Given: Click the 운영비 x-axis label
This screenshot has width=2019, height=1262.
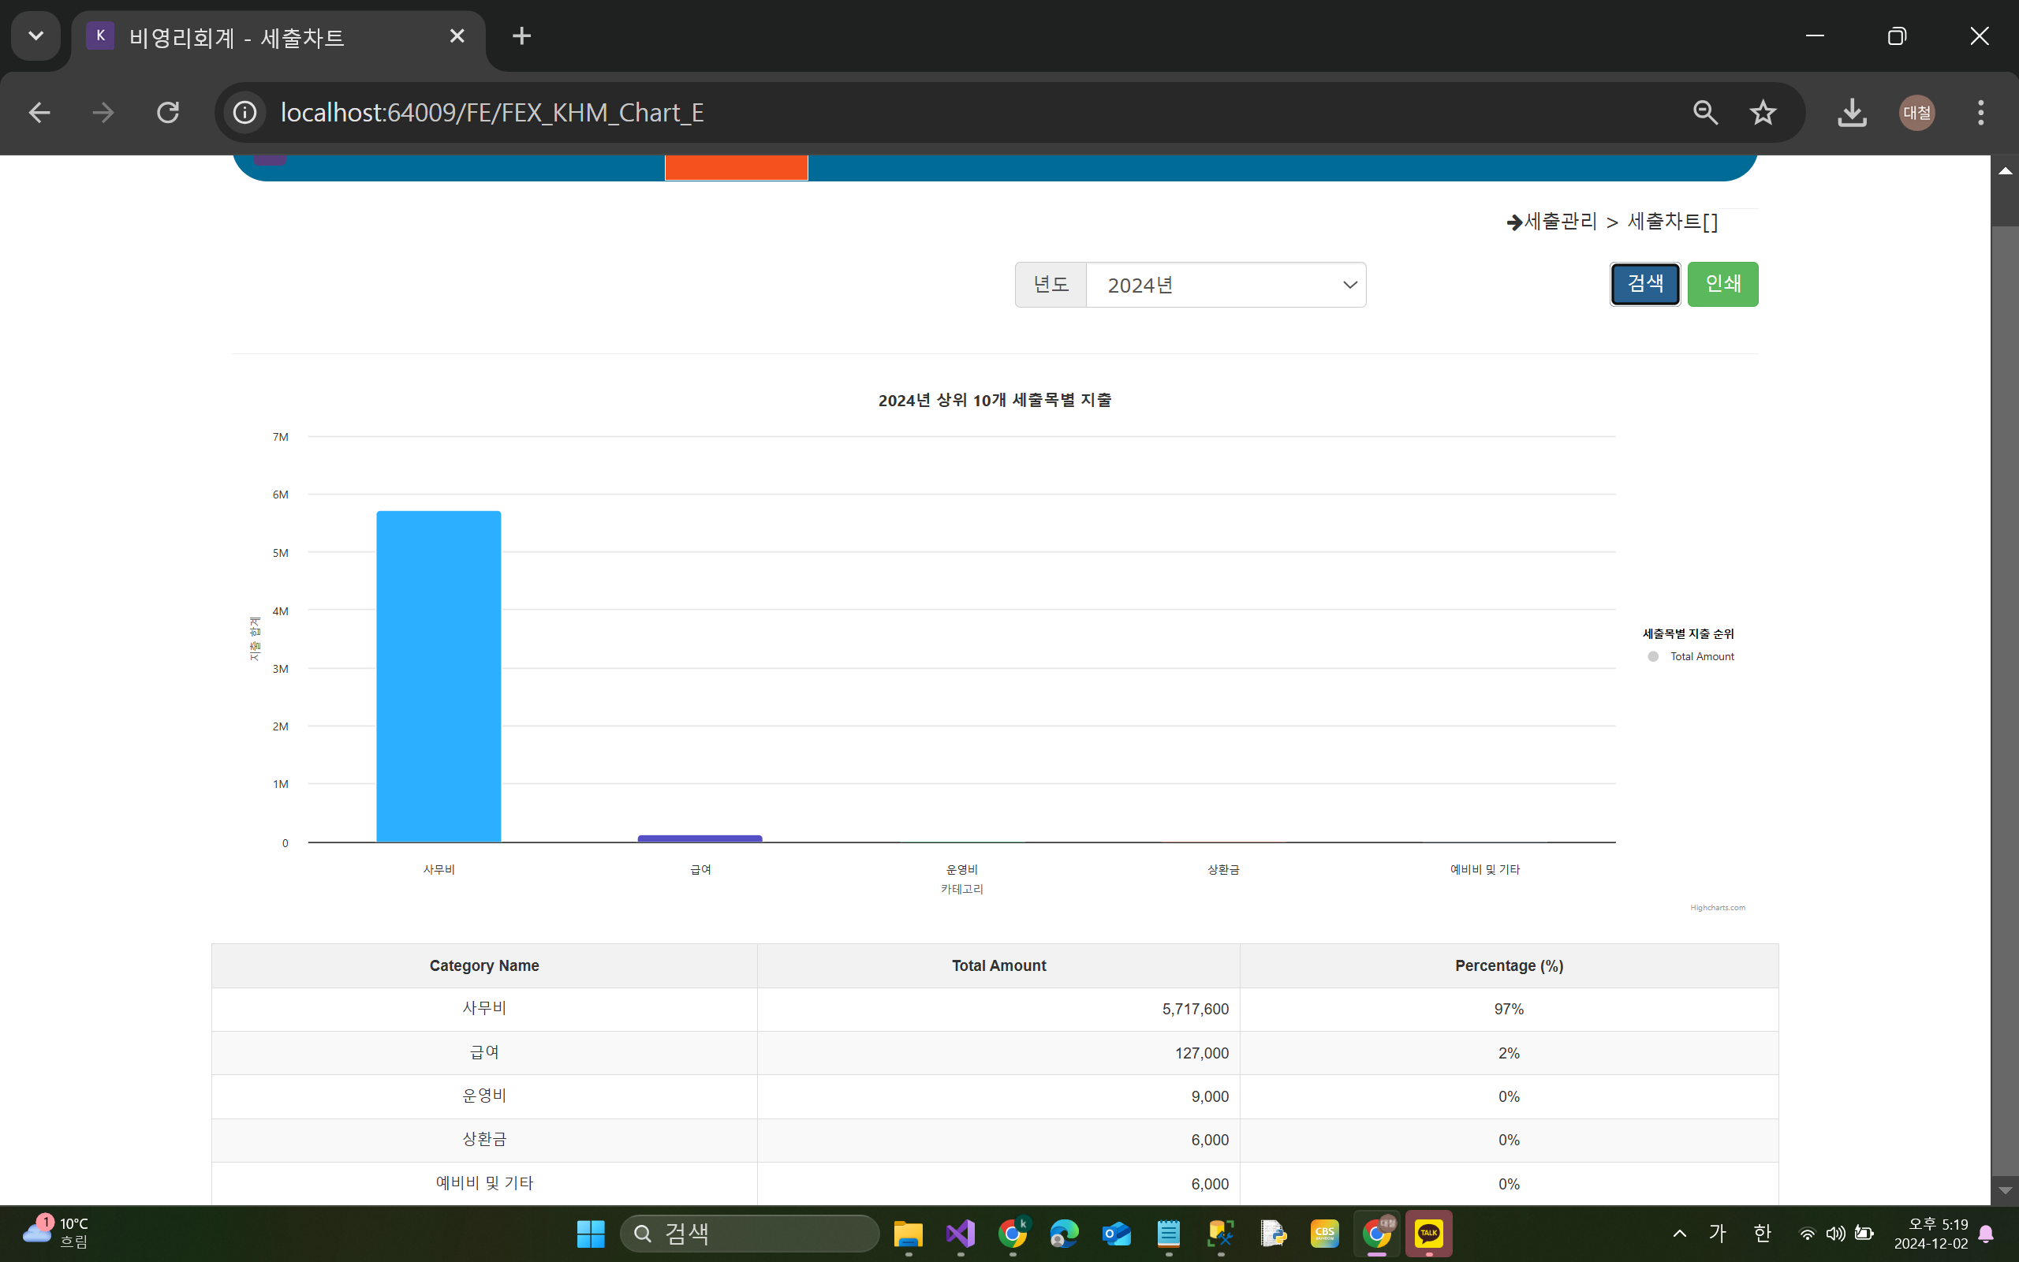Looking at the screenshot, I should coord(961,869).
